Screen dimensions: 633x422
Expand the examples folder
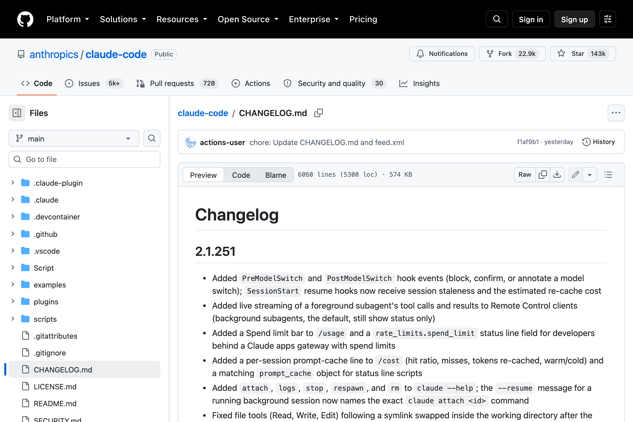click(x=13, y=285)
